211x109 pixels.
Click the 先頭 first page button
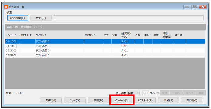coord(165,93)
